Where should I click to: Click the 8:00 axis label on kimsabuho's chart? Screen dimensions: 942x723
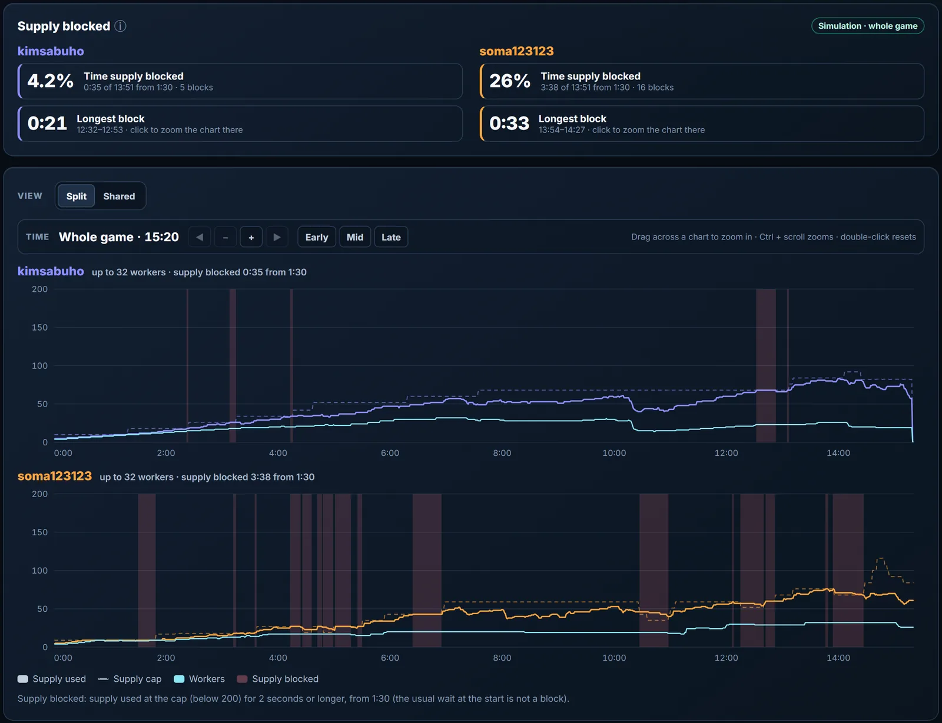click(x=502, y=453)
